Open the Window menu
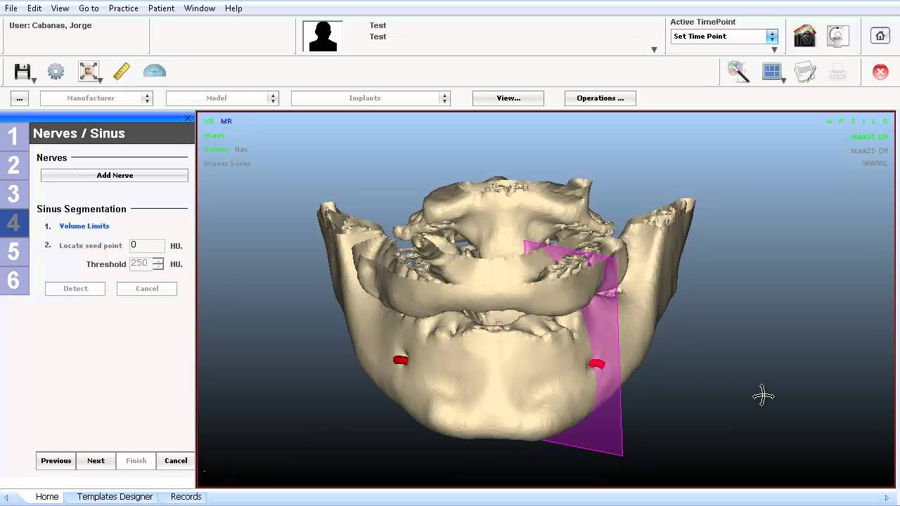 point(200,8)
